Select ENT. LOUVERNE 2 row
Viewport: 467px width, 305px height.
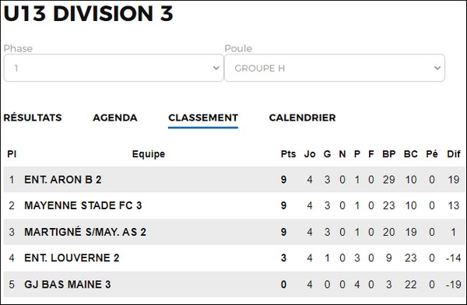[234, 258]
